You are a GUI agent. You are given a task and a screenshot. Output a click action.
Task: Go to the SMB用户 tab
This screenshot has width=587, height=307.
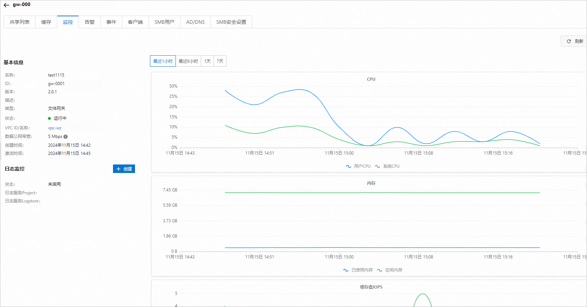tap(165, 22)
